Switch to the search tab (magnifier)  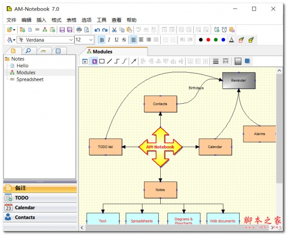click(28, 51)
